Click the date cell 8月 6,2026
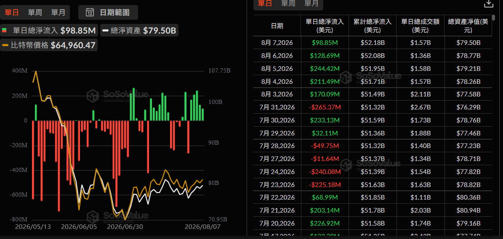The image size is (503, 239). pos(277,56)
